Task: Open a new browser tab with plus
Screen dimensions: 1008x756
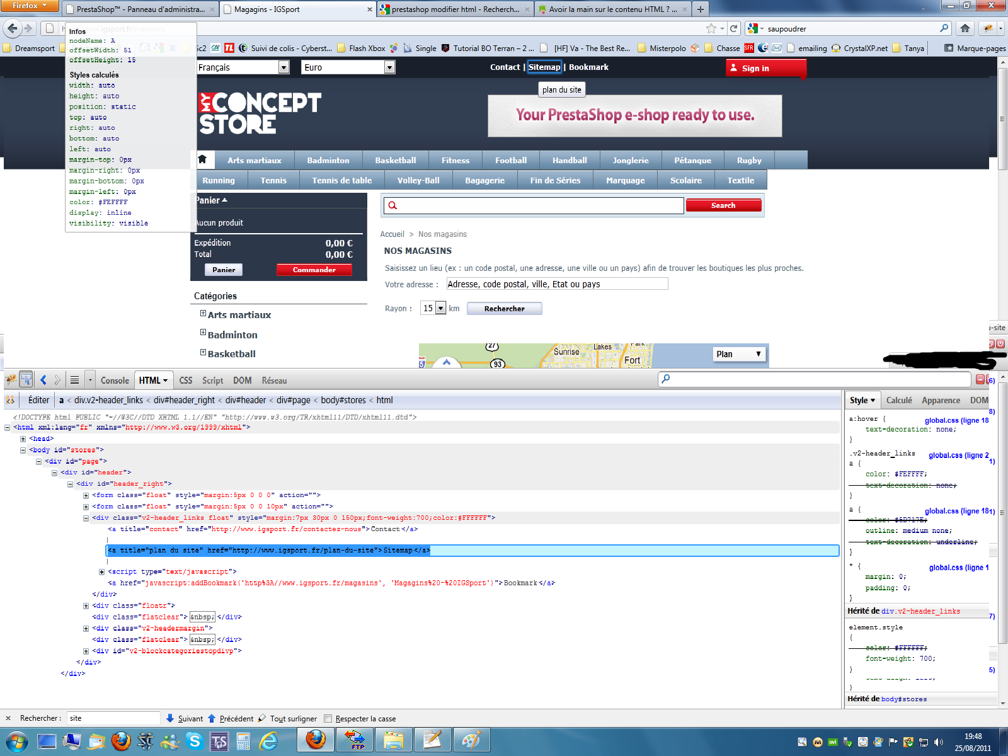Action: (x=700, y=9)
